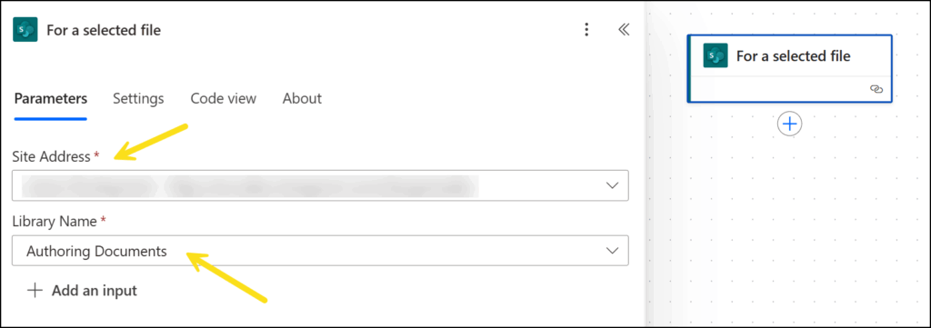Click the SharePoint icon on flow card
The height and width of the screenshot is (328, 931).
[x=716, y=55]
